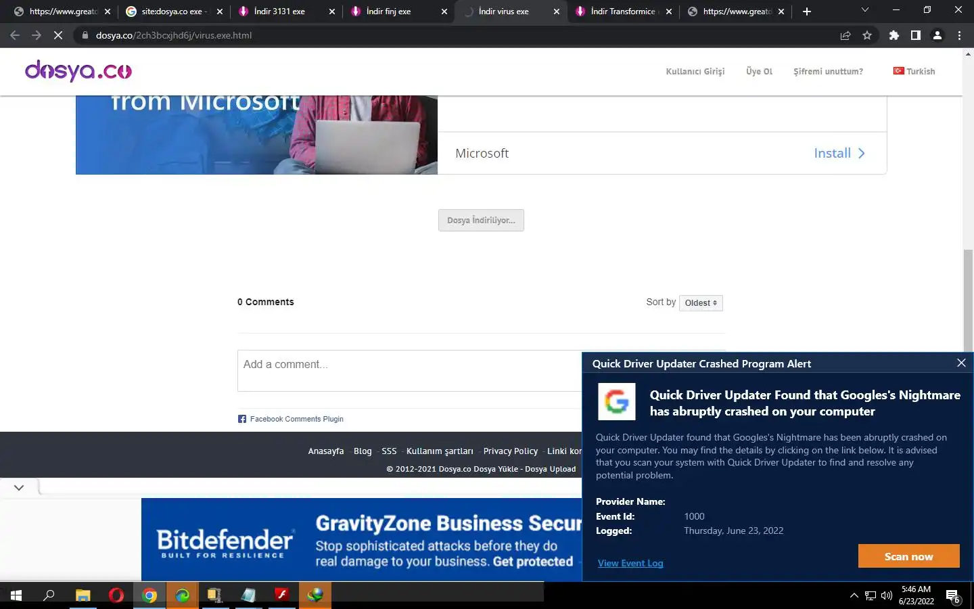Open the Sort by Oldest dropdown
The width and height of the screenshot is (974, 609).
(x=701, y=303)
